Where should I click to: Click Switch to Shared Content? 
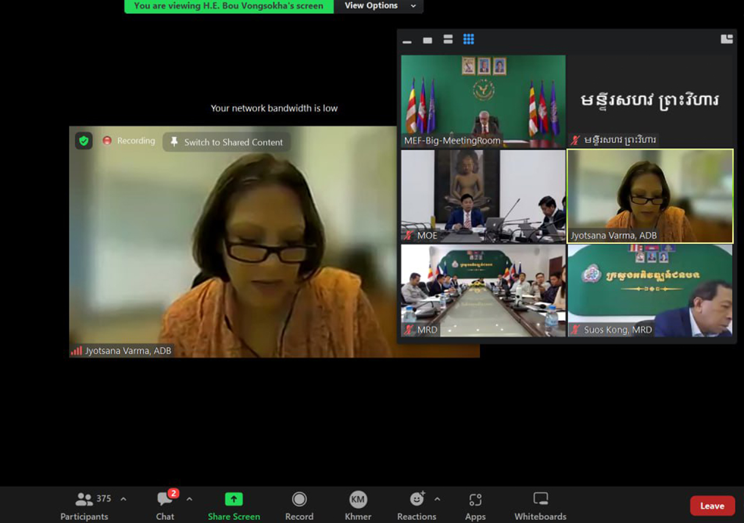pyautogui.click(x=227, y=142)
